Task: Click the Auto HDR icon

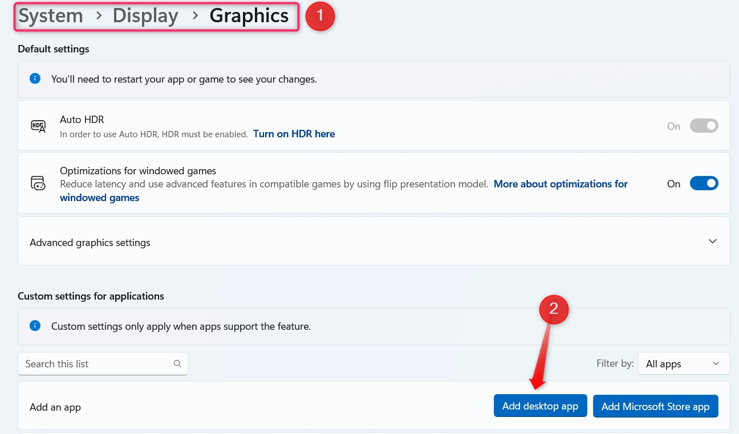Action: point(38,126)
